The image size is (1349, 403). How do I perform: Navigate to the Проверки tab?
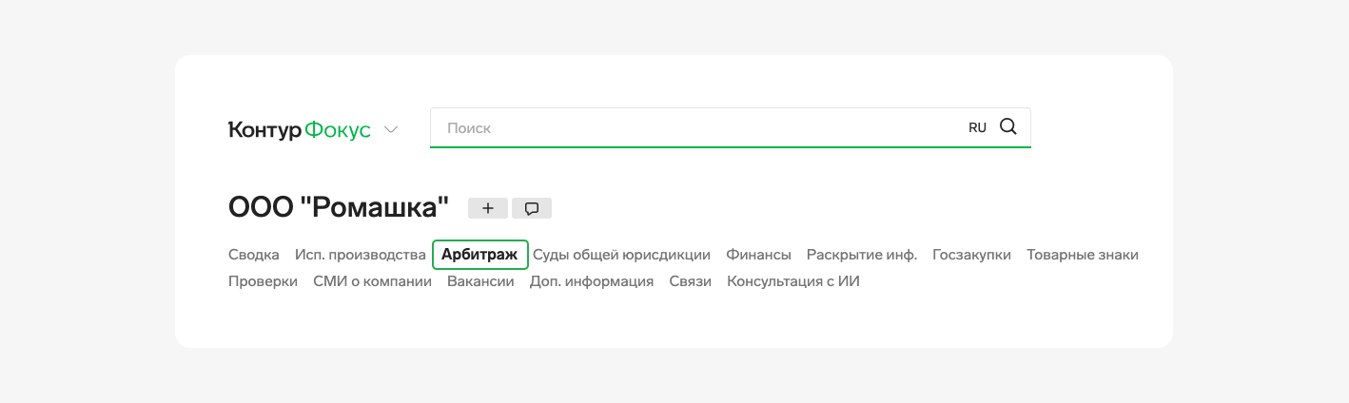click(263, 281)
